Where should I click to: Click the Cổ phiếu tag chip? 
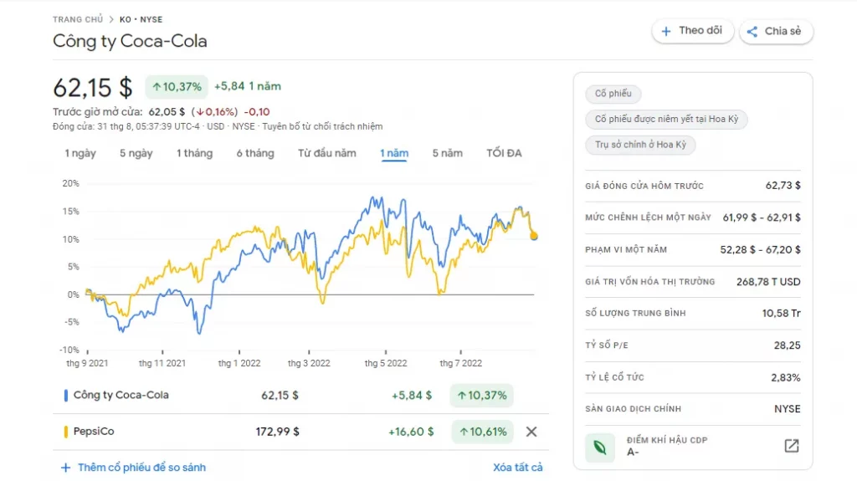click(x=613, y=94)
